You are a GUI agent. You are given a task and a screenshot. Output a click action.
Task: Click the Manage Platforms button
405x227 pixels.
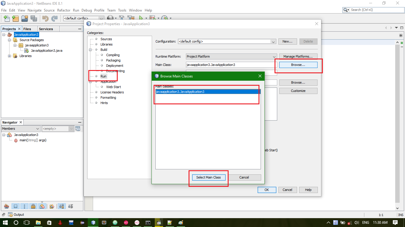pos(298,56)
